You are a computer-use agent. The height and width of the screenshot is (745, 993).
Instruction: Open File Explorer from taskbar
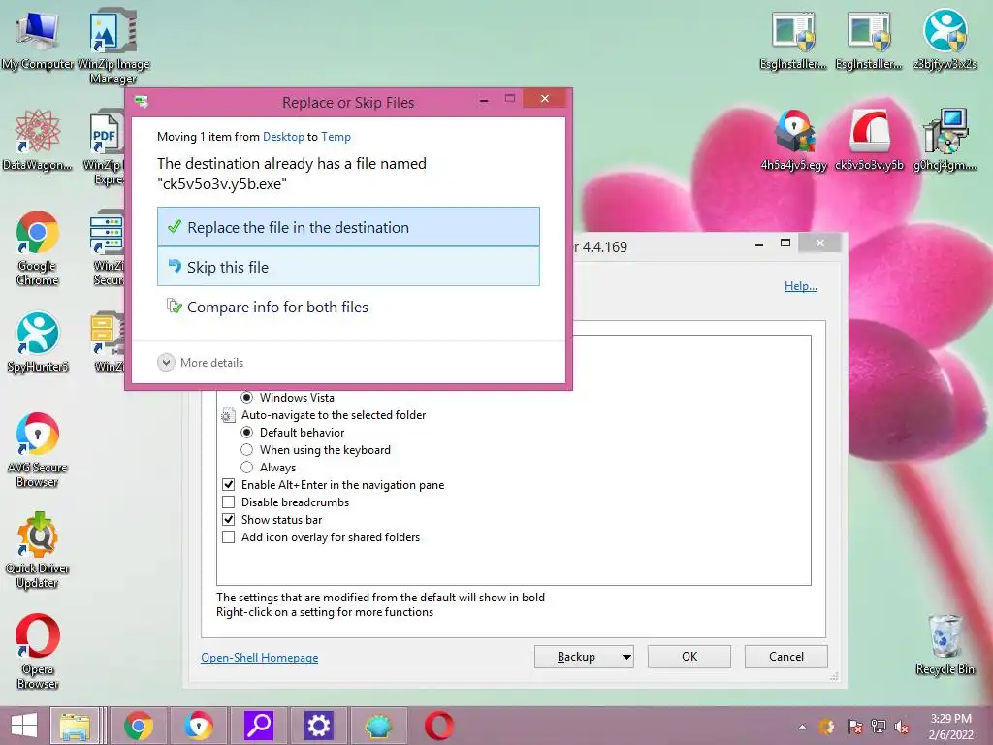[x=75, y=726]
